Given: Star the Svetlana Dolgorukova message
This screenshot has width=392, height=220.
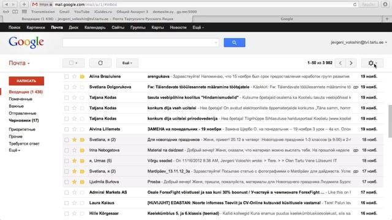Looking at the screenshot, I should [74, 87].
